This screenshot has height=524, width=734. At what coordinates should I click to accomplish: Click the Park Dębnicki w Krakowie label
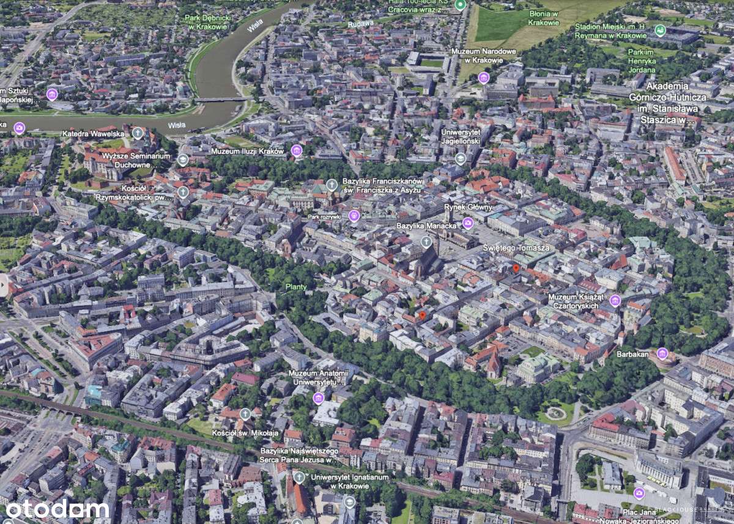(x=208, y=22)
